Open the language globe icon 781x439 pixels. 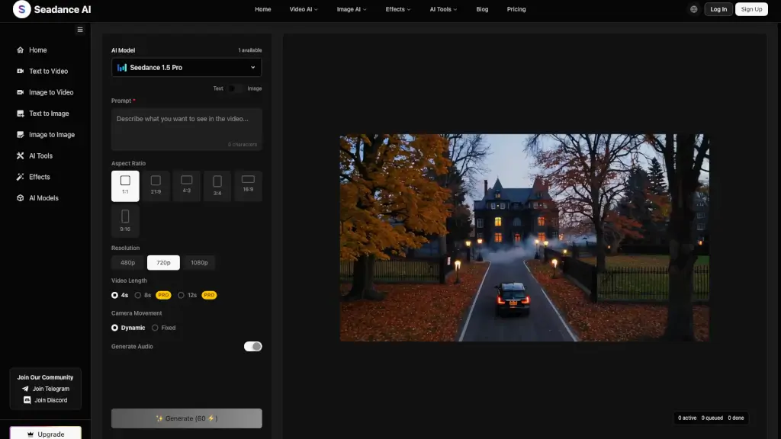click(x=693, y=9)
